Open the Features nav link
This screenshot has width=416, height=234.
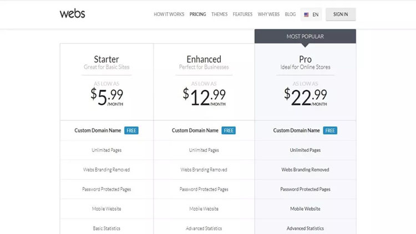(x=242, y=14)
